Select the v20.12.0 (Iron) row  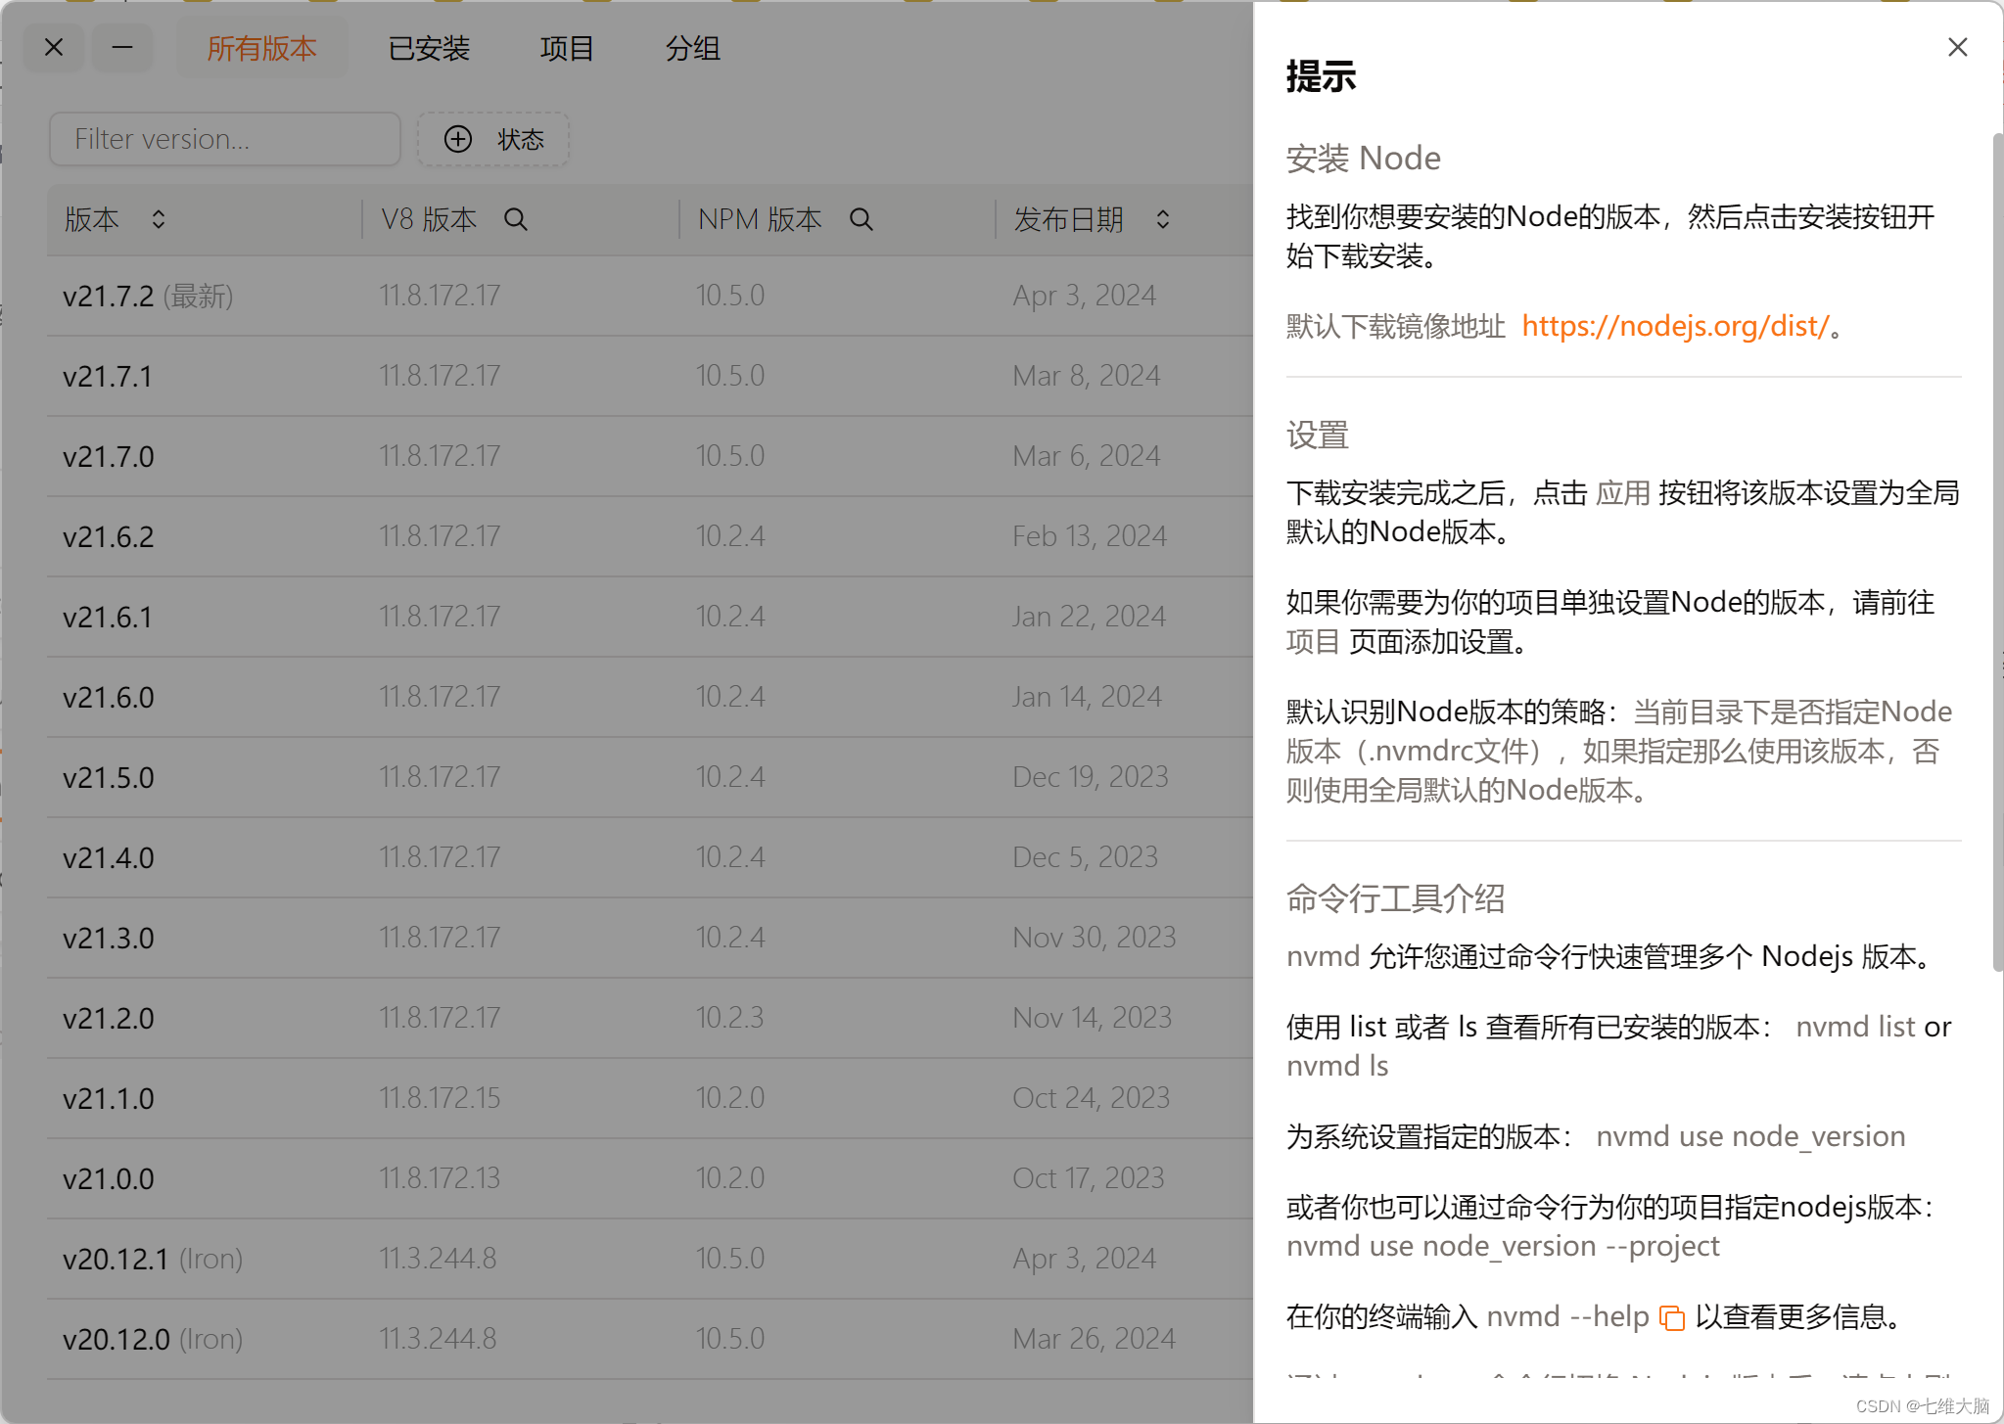[650, 1339]
